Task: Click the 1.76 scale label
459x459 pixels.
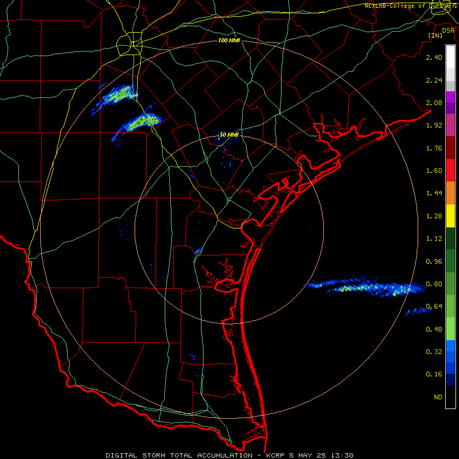Action: (434, 148)
